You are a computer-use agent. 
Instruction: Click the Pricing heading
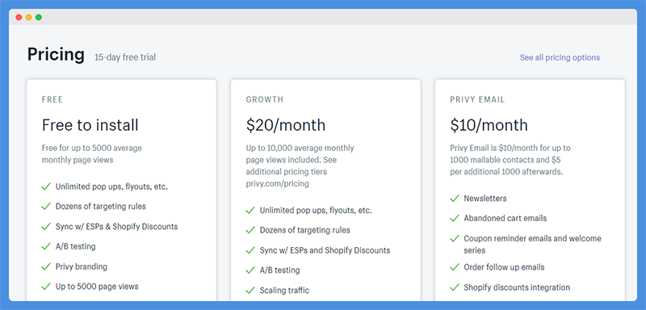pos(56,54)
